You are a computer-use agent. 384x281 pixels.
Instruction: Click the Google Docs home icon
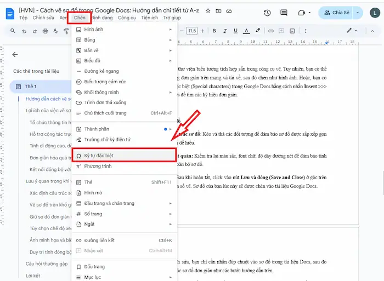point(10,14)
